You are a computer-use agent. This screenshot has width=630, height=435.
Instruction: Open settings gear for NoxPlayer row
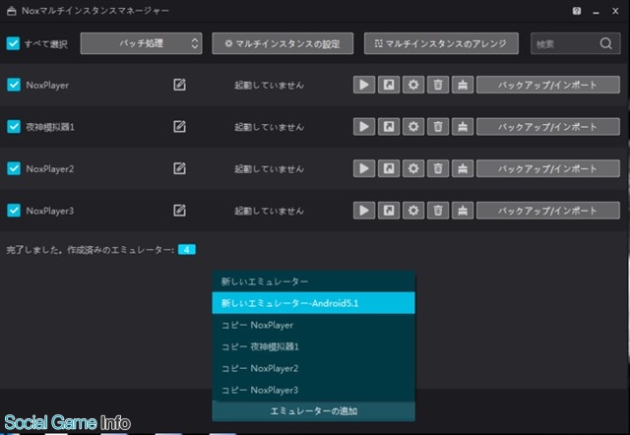pyautogui.click(x=413, y=85)
